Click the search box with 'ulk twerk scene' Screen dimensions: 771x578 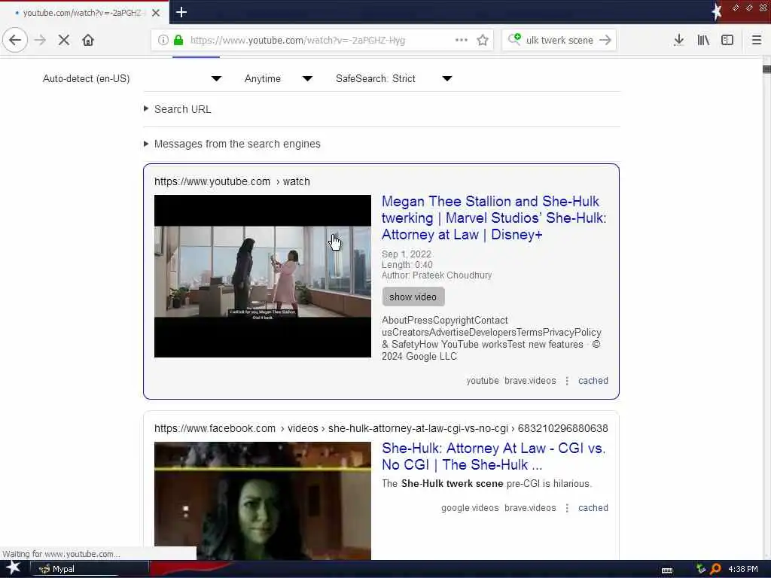559,40
